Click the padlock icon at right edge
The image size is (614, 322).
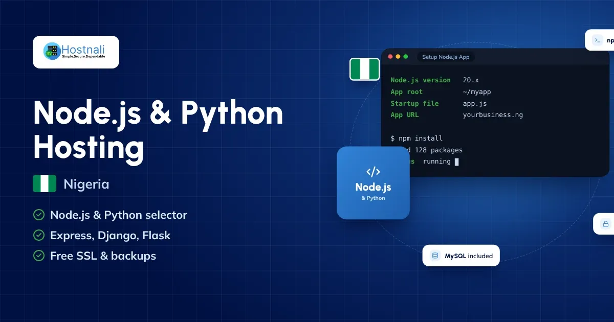(606, 224)
